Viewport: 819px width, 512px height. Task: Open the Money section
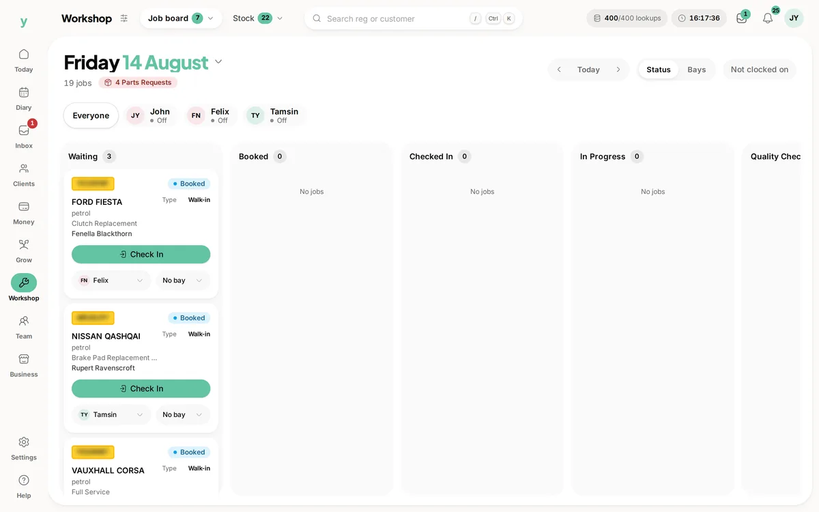(x=24, y=213)
